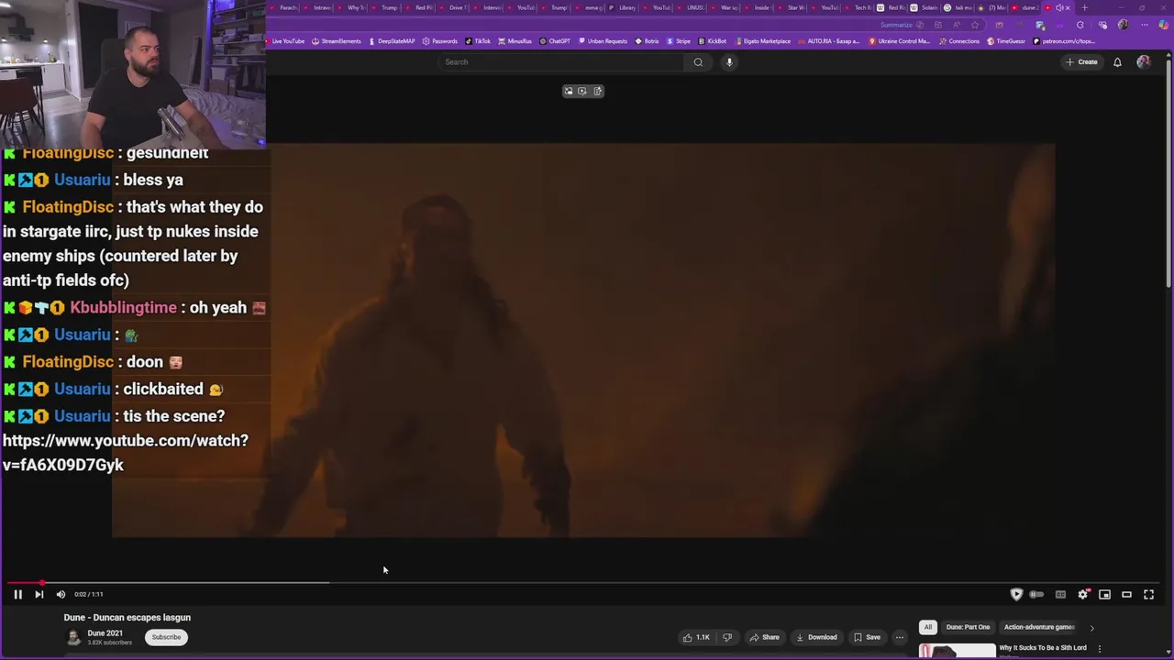
Task: Select Dune: Part One chip
Action: tap(968, 627)
